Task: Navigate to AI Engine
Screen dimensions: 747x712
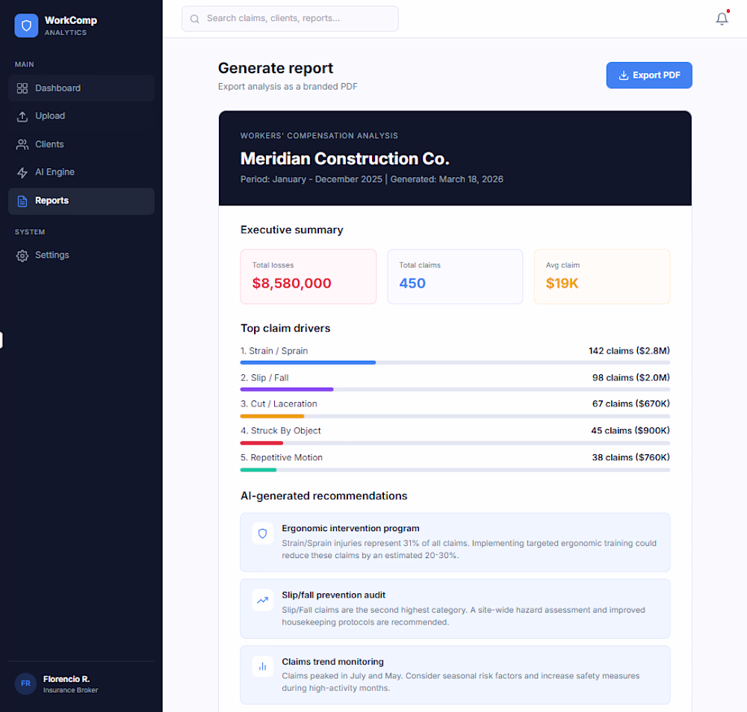Action: 81,173
